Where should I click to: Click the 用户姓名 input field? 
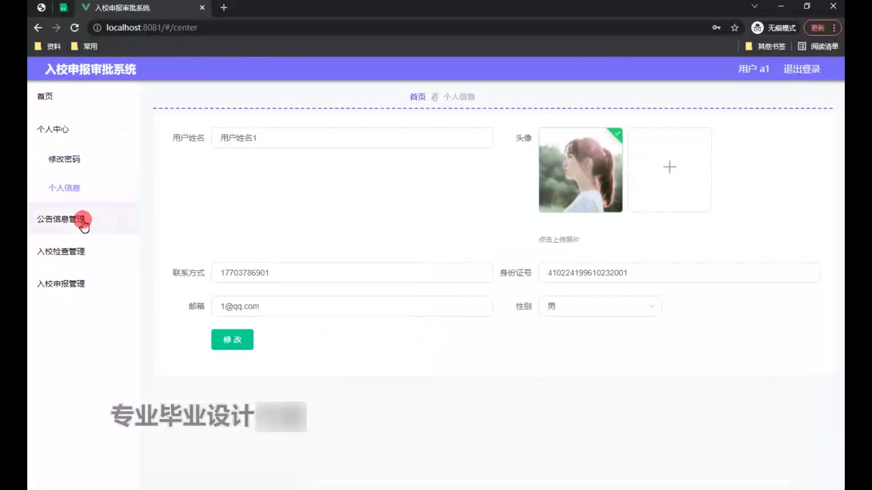[x=352, y=138]
